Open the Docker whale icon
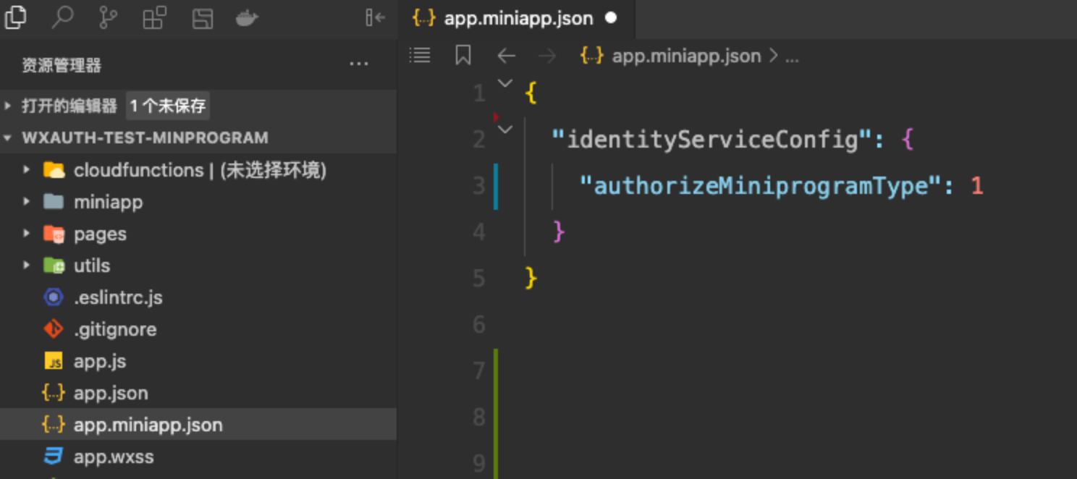The image size is (1077, 479). point(248,18)
